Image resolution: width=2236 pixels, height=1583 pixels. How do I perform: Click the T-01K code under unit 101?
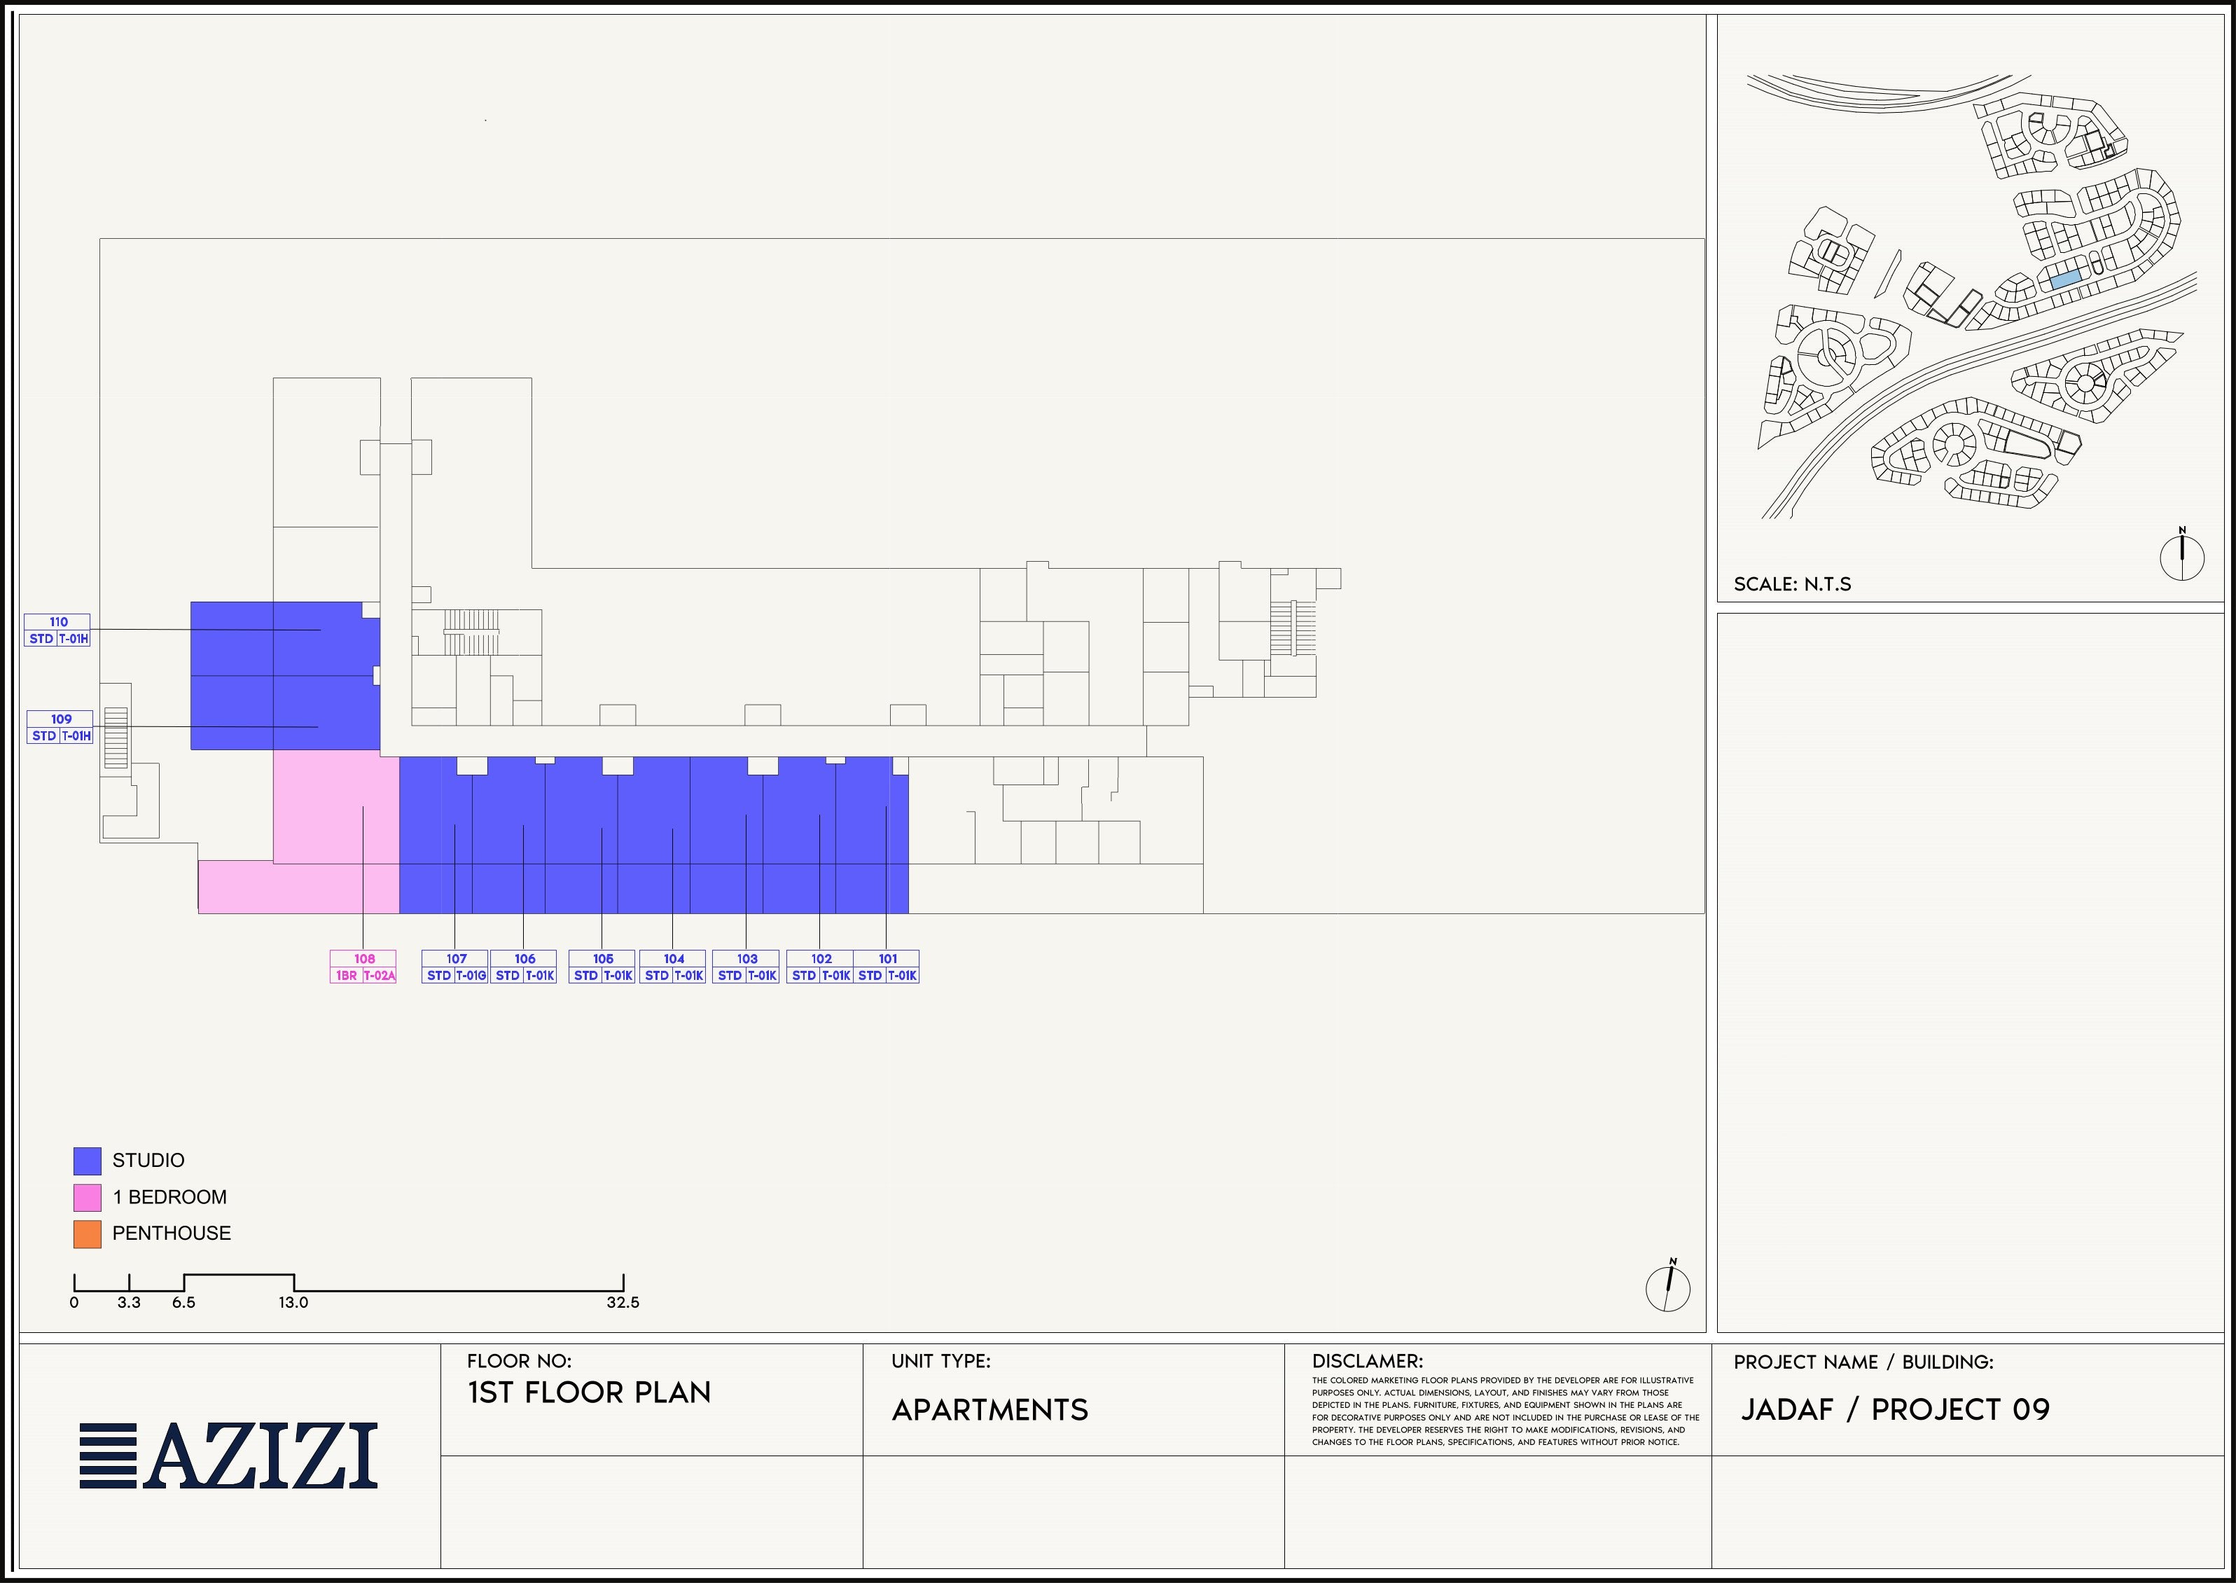point(902,976)
